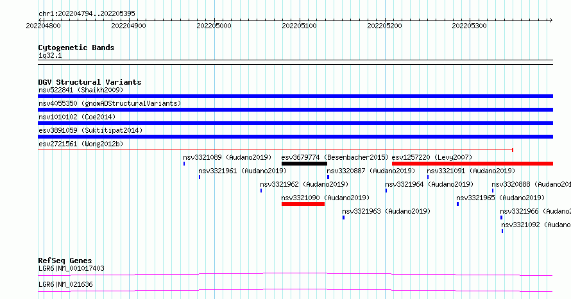Click ruler position 202204800
Screen dimensions: 571x299
click(44, 26)
